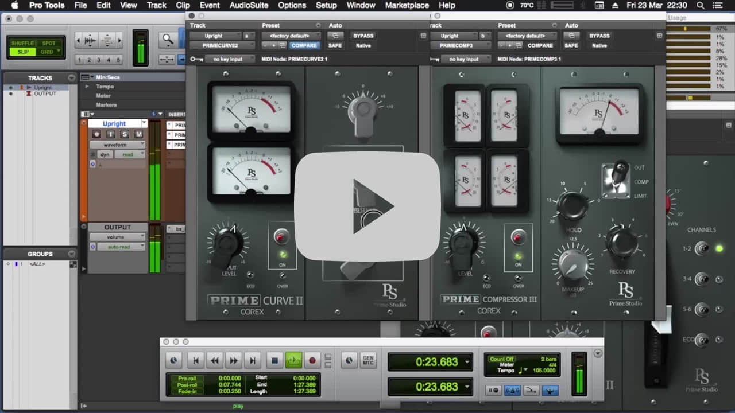
Task: Arm recording with the transport Record button
Action: [312, 360]
